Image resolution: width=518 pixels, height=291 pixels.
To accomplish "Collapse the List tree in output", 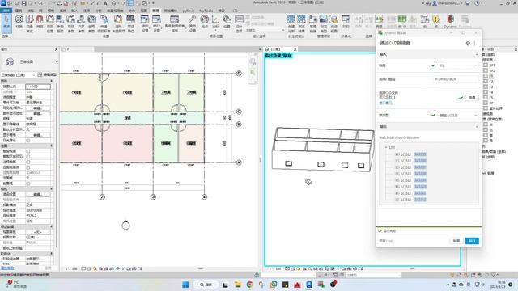I will click(386, 147).
